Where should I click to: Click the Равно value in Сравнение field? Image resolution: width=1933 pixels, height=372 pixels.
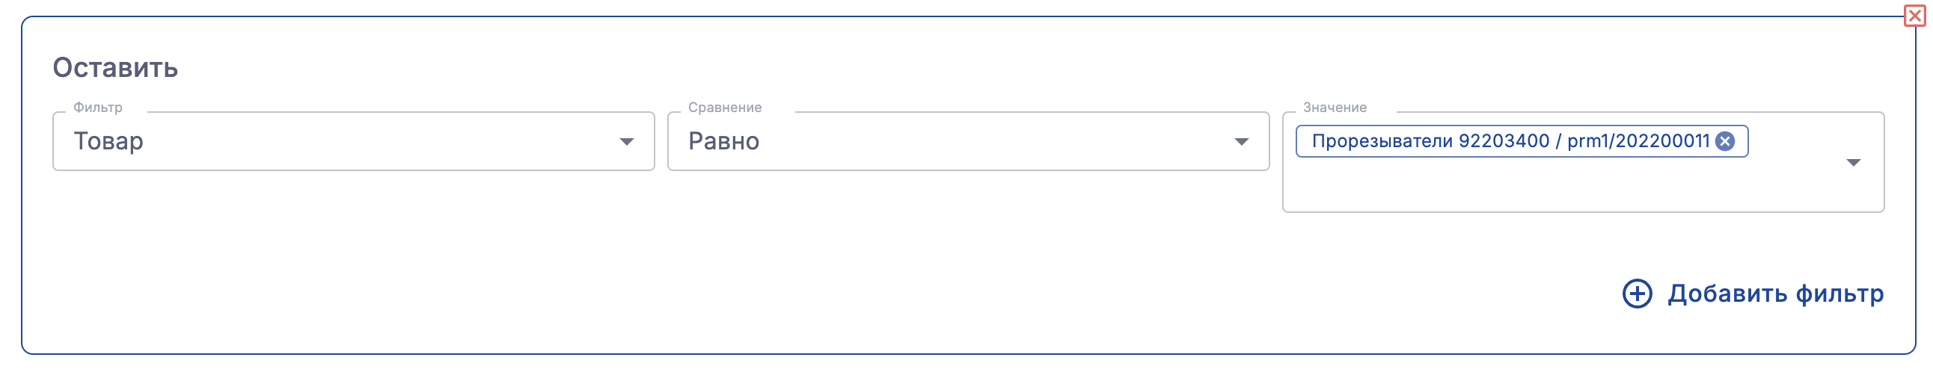tap(723, 141)
